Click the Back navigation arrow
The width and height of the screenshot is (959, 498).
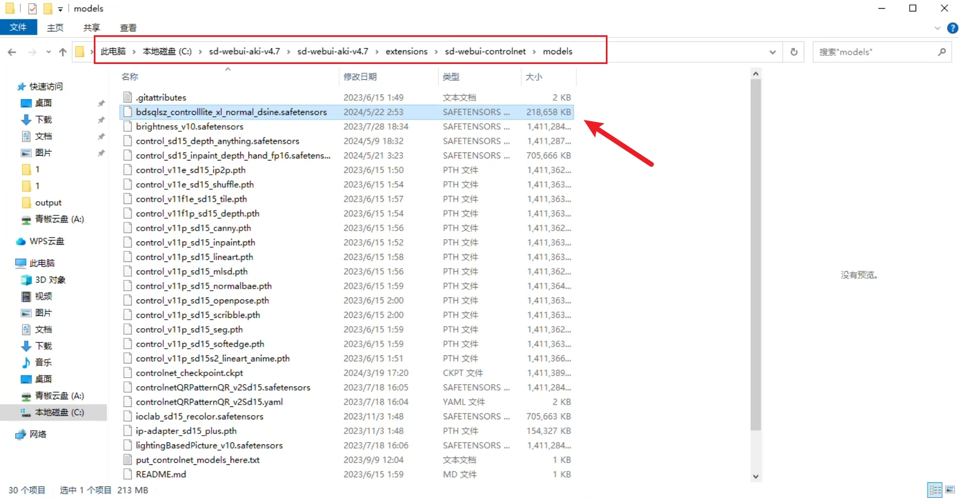click(12, 52)
